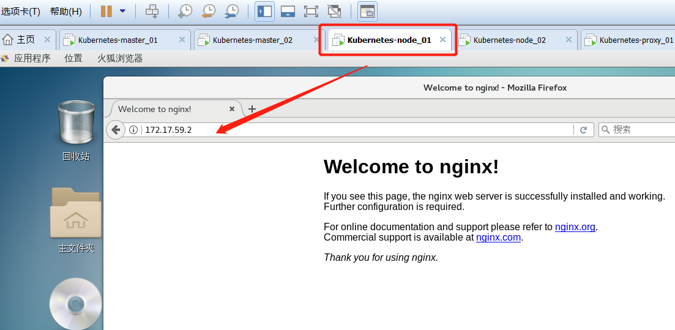
Task: Pause the virtual machine
Action: pyautogui.click(x=106, y=11)
